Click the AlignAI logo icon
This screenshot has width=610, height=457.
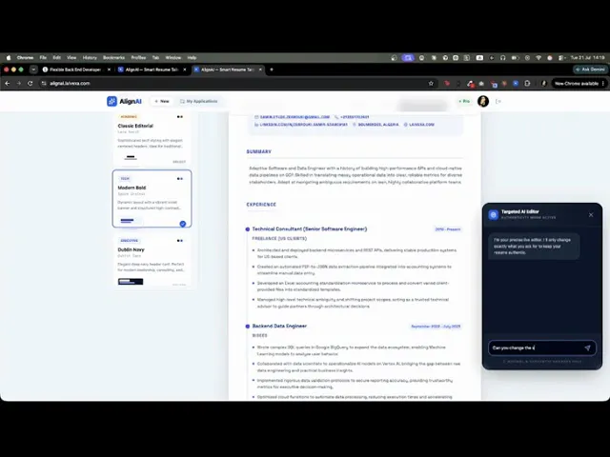pos(112,102)
